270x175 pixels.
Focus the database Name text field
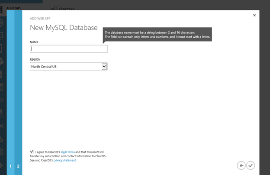coord(69,49)
